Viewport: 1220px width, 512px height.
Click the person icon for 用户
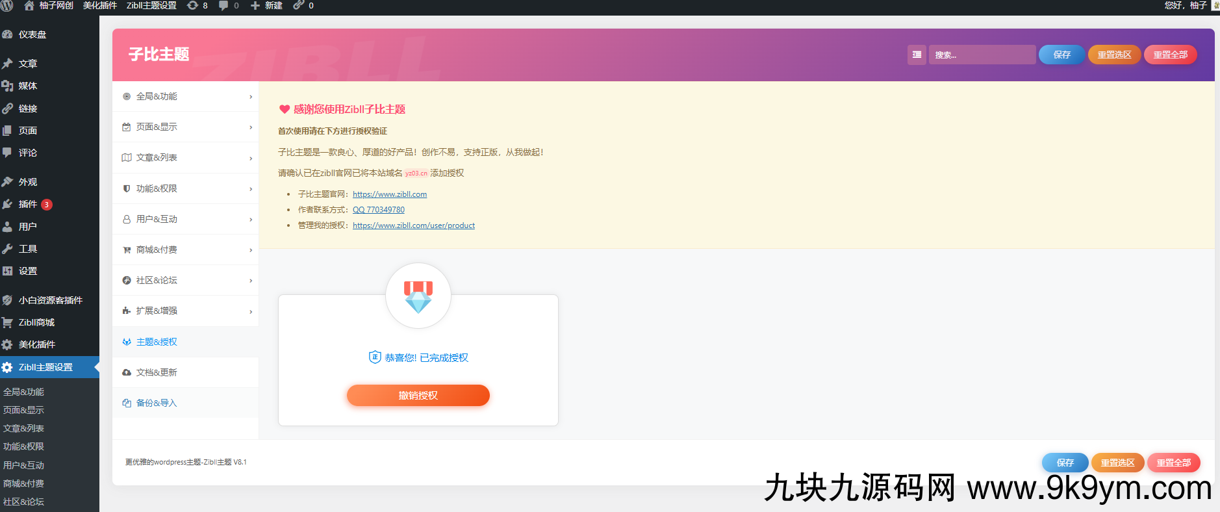(x=8, y=227)
